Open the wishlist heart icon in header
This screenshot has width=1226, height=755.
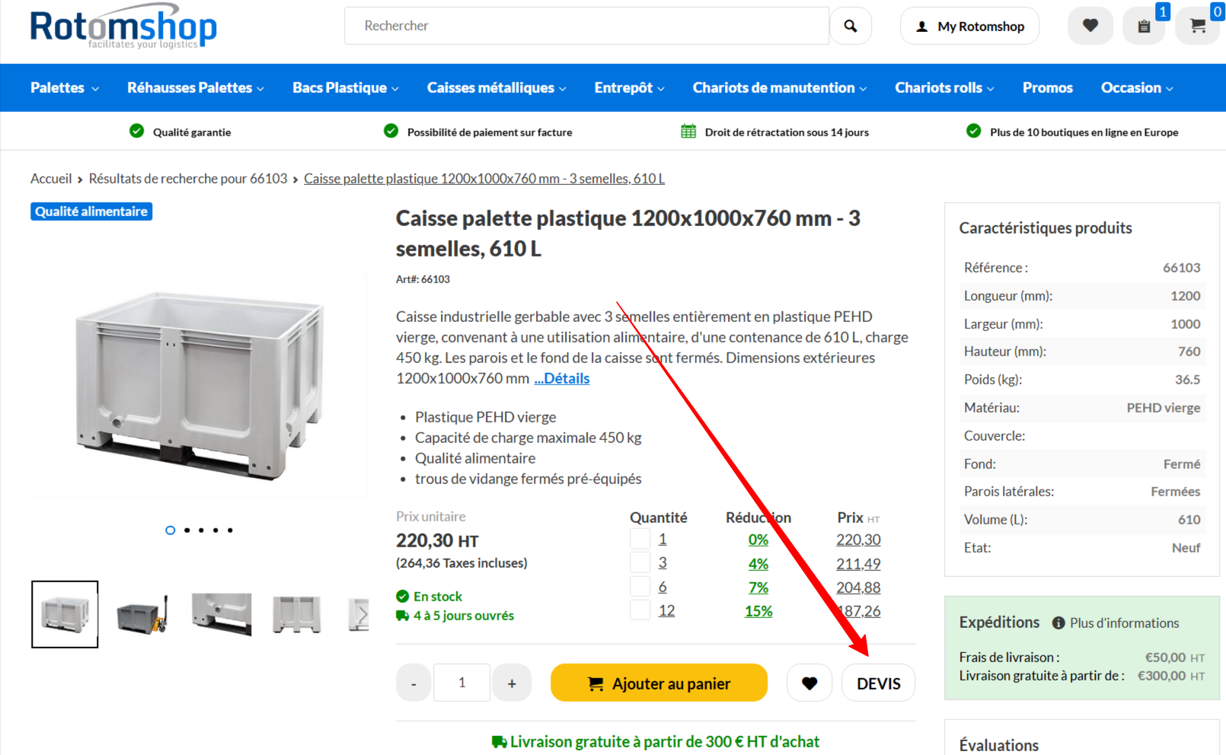[x=1090, y=26]
